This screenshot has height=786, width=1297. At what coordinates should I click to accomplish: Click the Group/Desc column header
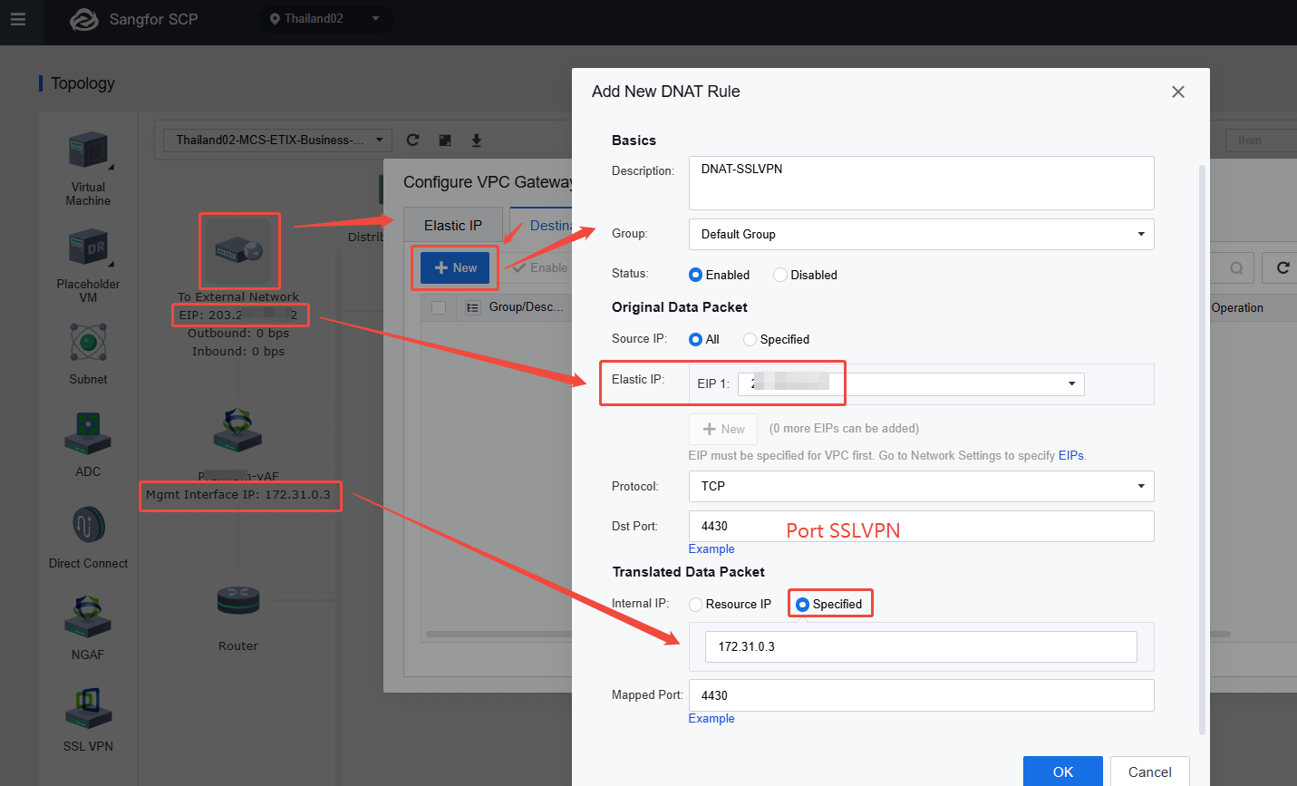[526, 307]
